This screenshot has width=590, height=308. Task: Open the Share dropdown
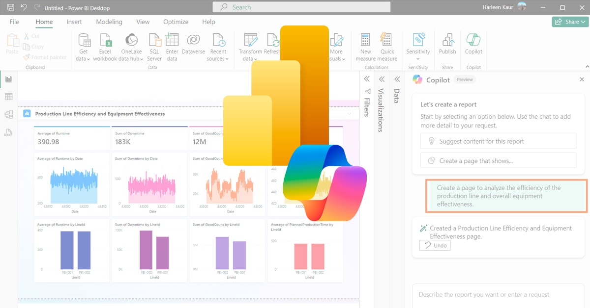(570, 22)
